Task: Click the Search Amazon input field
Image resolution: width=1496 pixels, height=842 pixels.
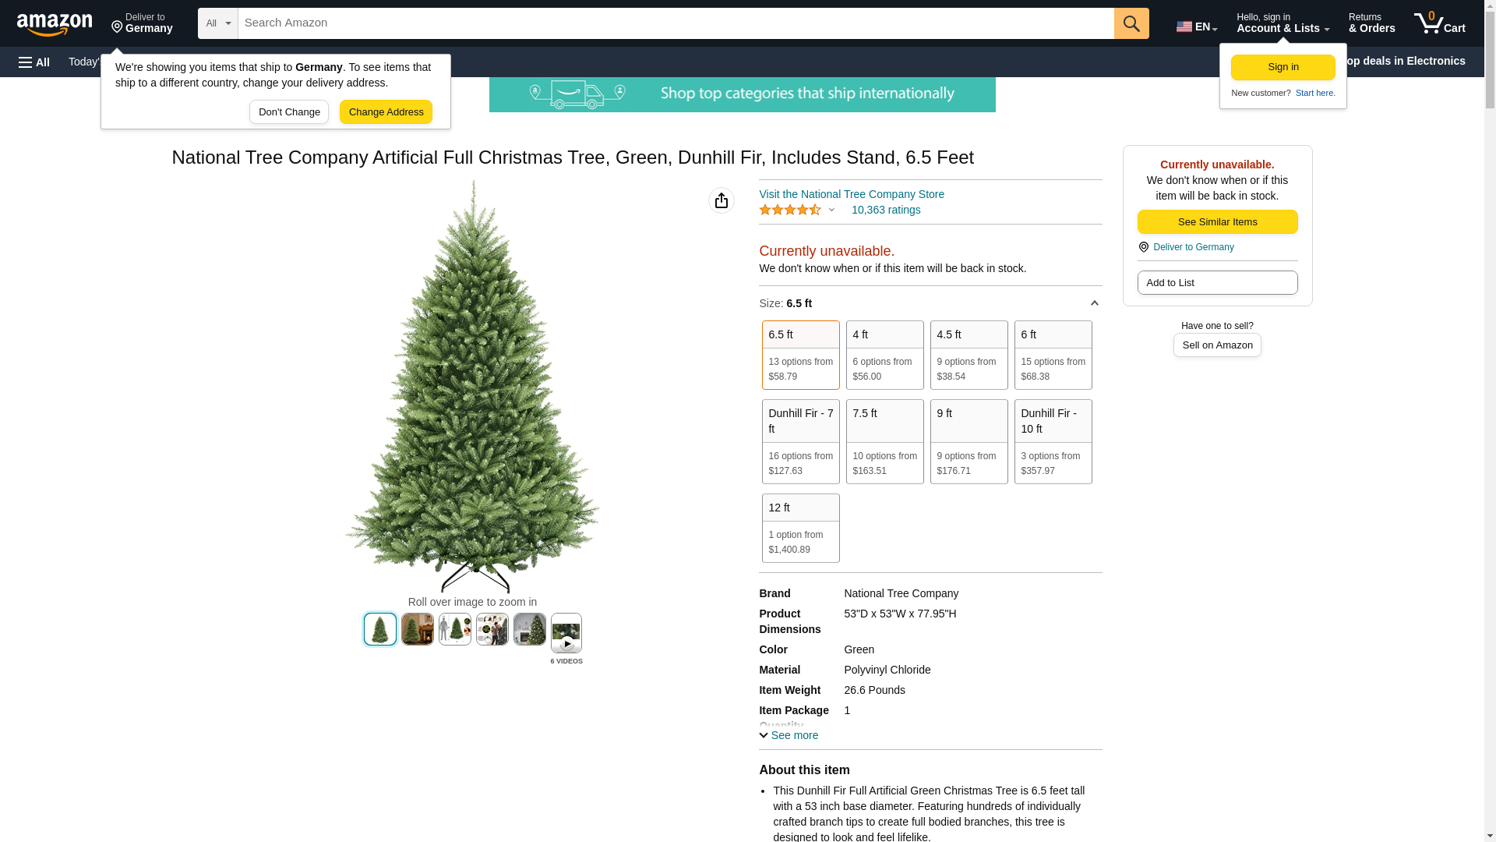Action: pos(676,23)
